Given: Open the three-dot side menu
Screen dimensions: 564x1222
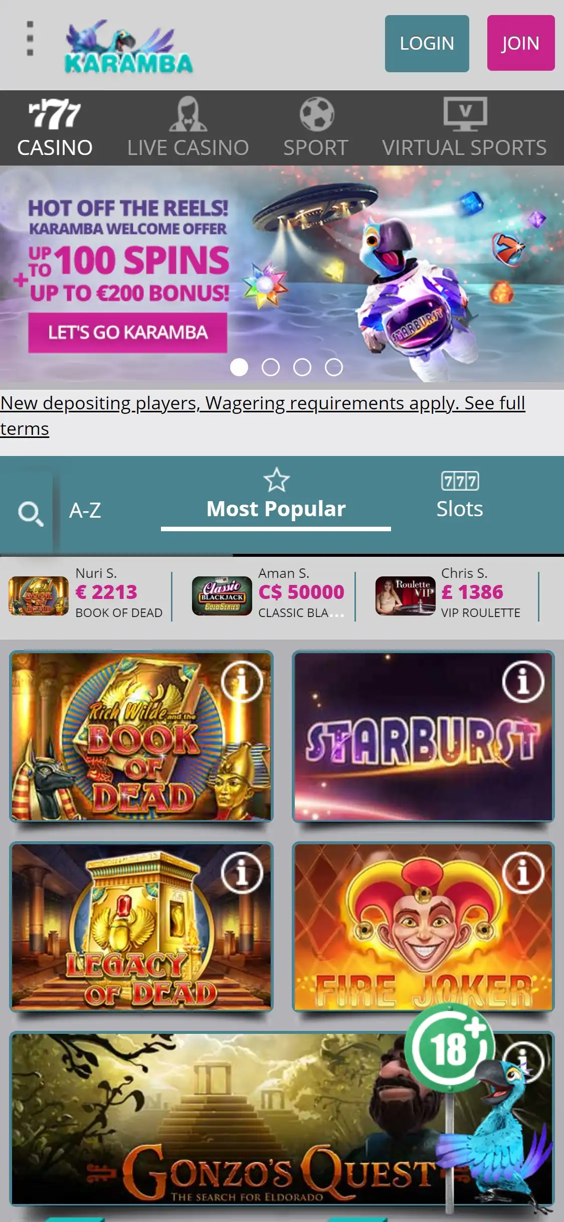Looking at the screenshot, I should click(x=30, y=39).
